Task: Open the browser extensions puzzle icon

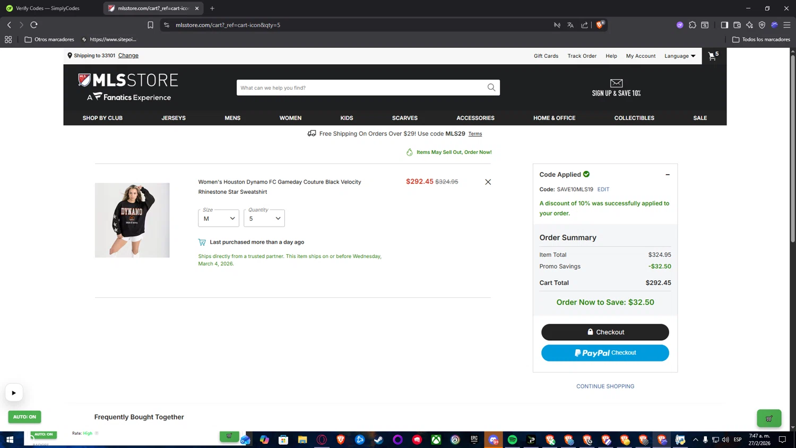Action: coord(693,25)
